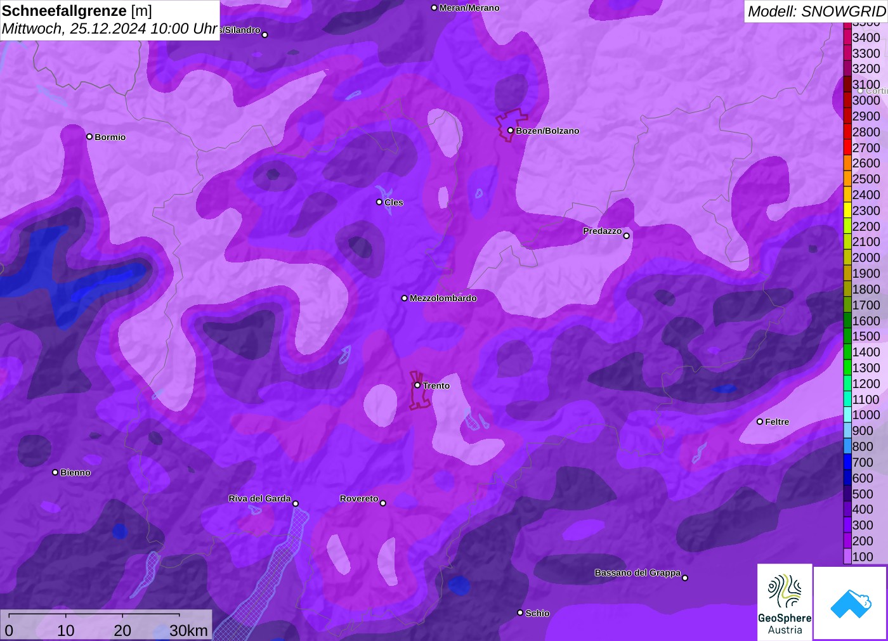Click the 30km scale bar label
Screen dimensions: 888x641
click(188, 630)
